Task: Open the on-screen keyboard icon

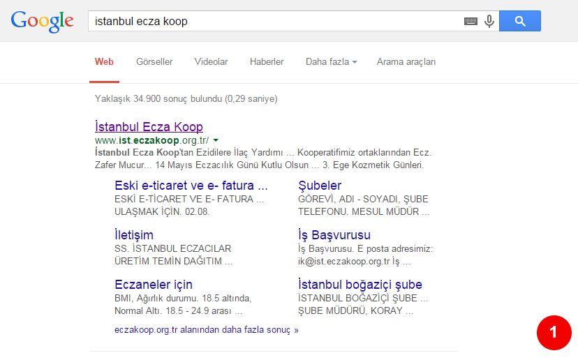Action: coord(470,22)
